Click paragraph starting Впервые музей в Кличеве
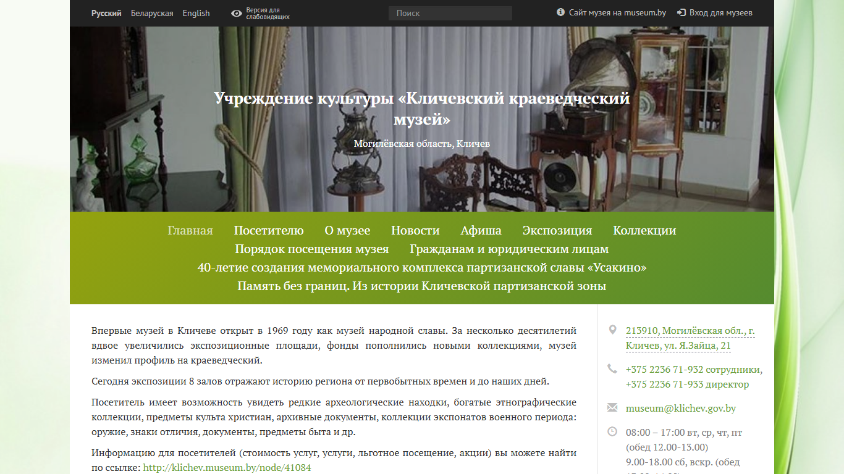 click(x=334, y=346)
